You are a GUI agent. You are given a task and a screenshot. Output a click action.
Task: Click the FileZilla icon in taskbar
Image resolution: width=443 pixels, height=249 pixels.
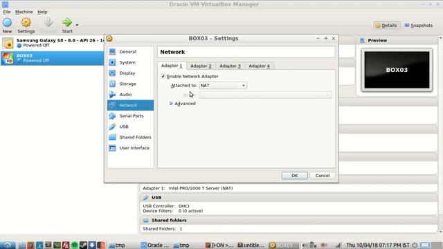pos(66,245)
